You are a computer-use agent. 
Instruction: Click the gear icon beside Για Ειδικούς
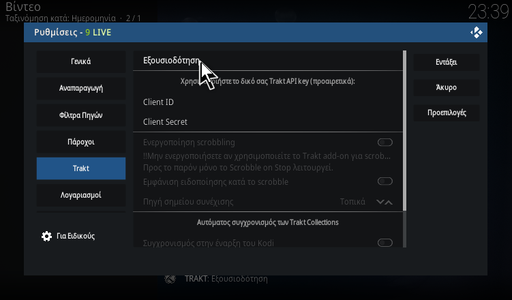pos(46,236)
